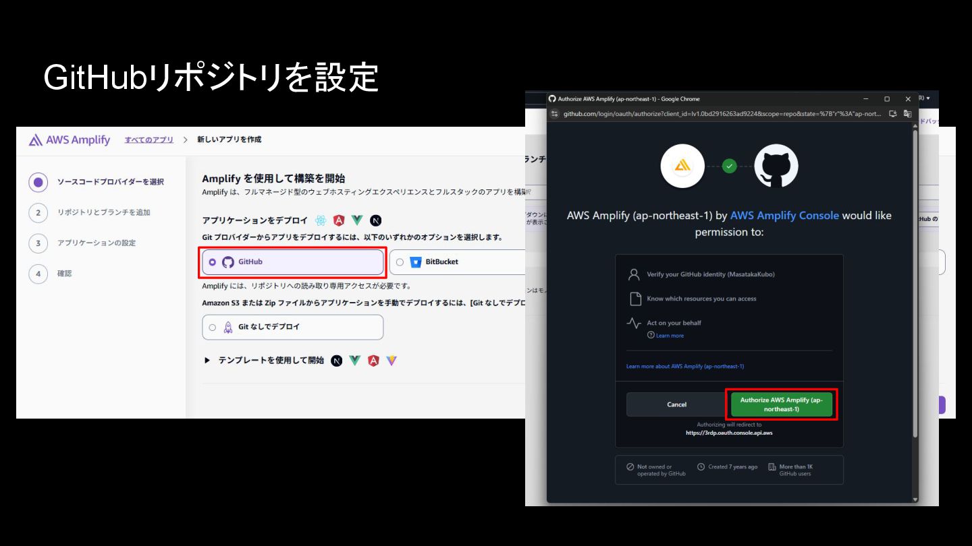Click the Next.js icon beside アプリケーションをデプロイ
Screen dimensions: 972x546
(376, 220)
